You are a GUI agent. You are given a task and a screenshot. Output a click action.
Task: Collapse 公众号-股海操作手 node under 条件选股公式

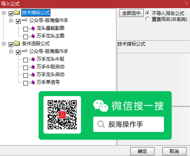click(x=11, y=52)
